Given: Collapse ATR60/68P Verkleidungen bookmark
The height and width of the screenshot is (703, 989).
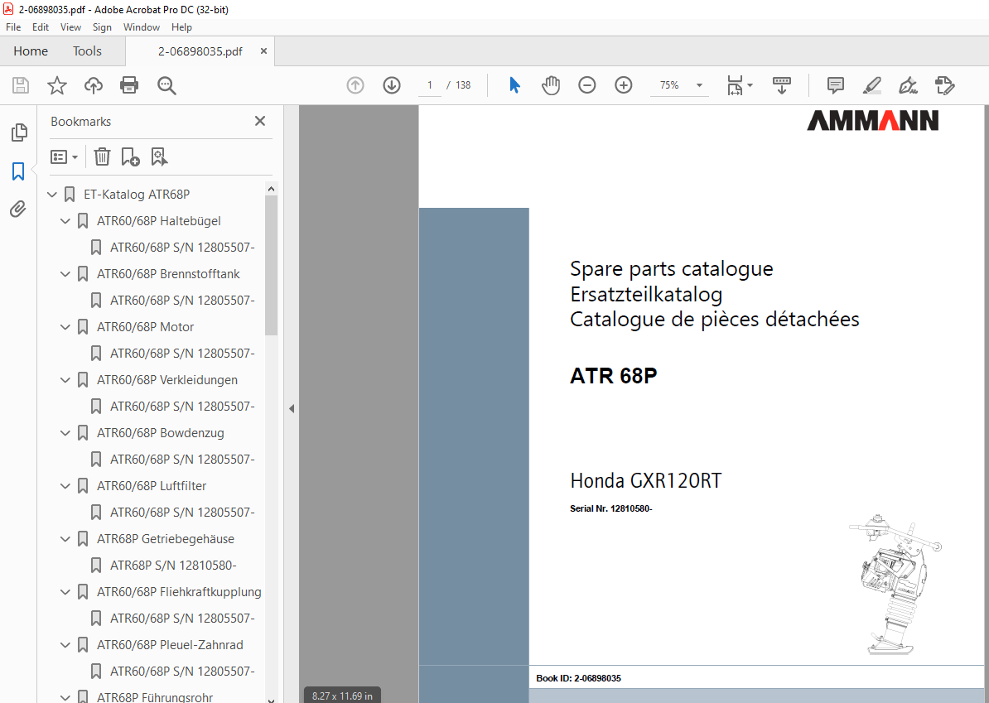Looking at the screenshot, I should click(x=65, y=379).
